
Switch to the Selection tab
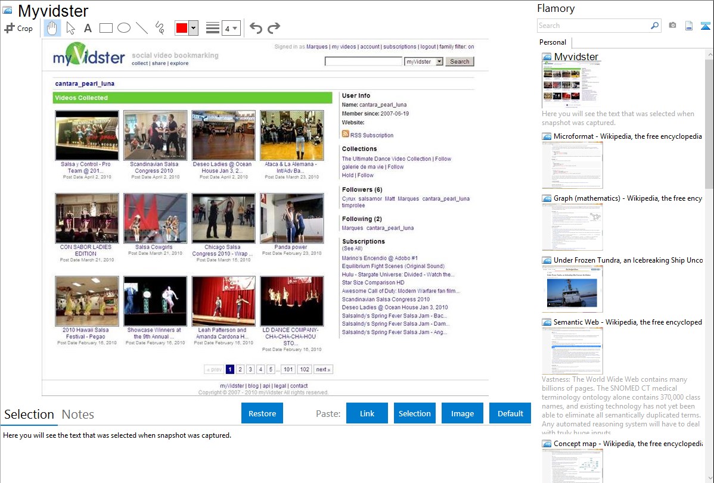click(29, 415)
